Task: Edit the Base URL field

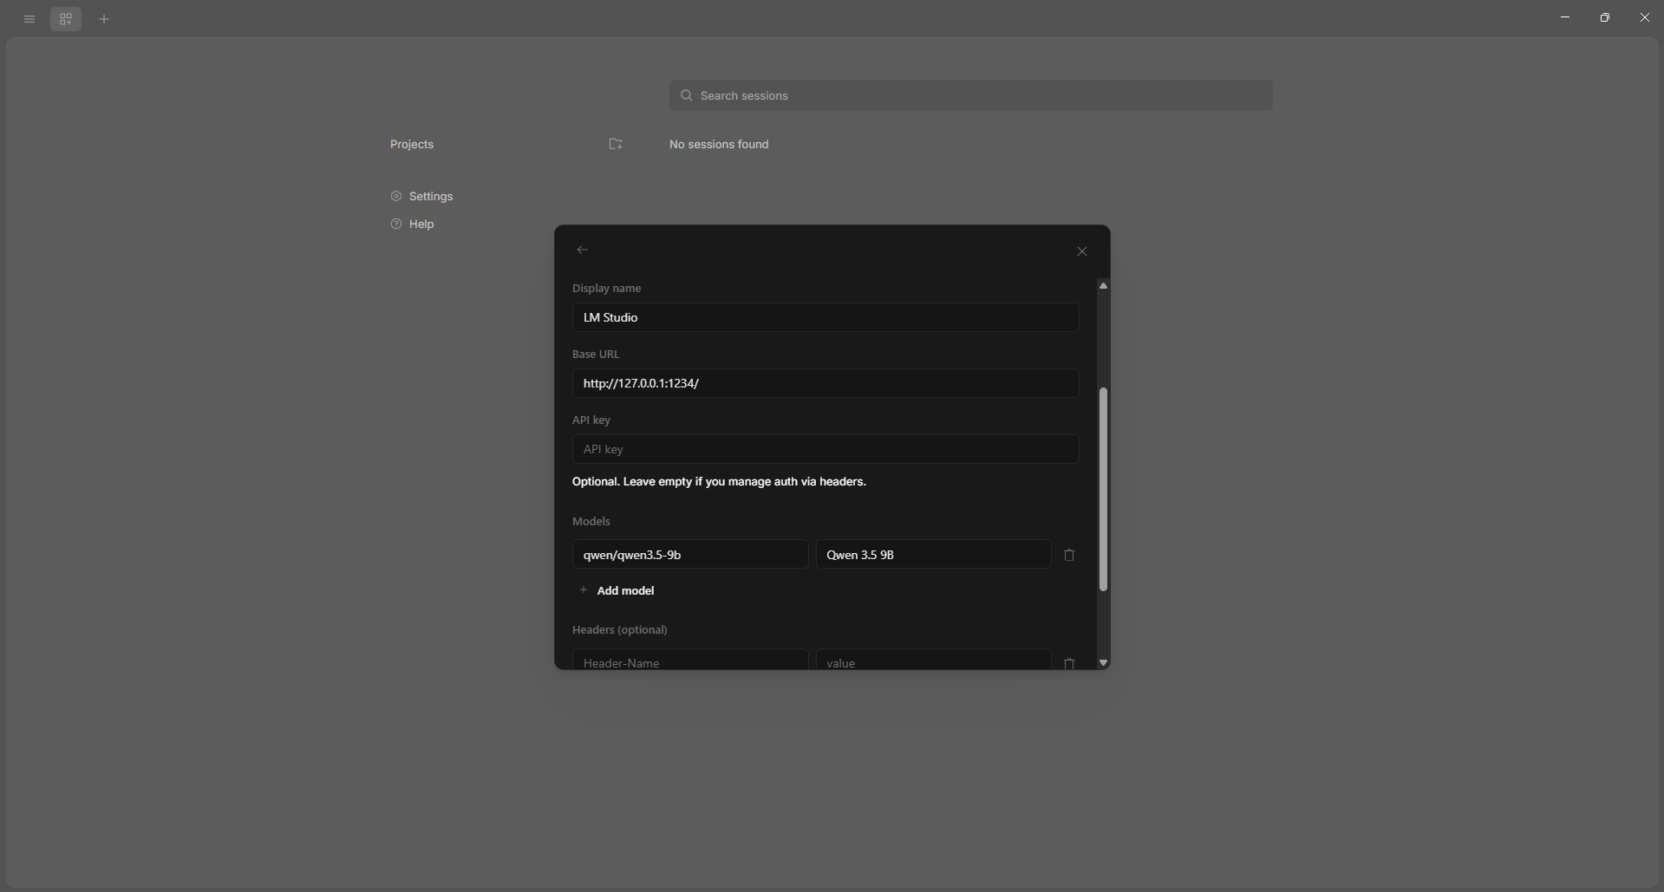Action: tap(825, 383)
